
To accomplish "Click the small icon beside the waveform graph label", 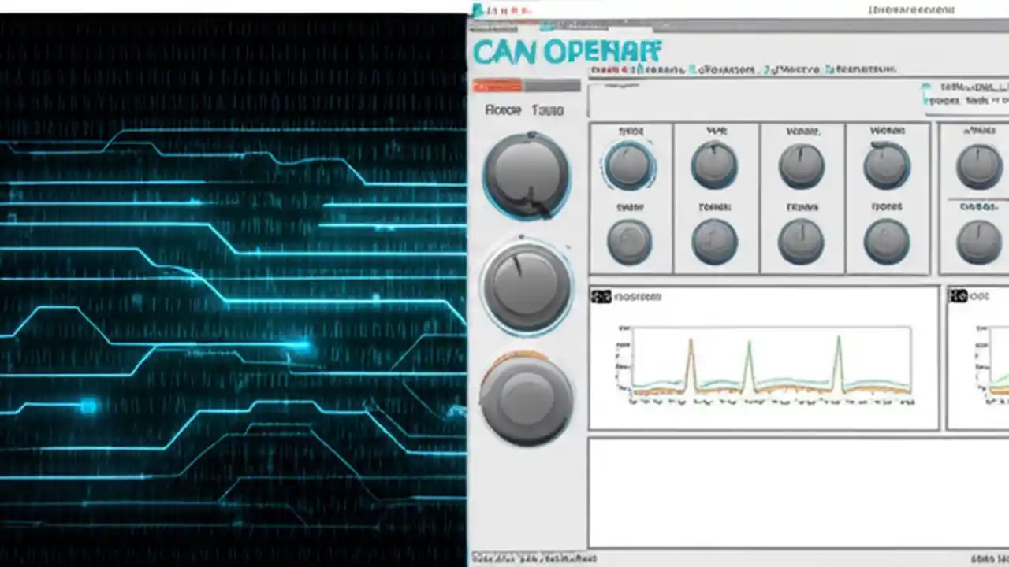I will click(601, 296).
